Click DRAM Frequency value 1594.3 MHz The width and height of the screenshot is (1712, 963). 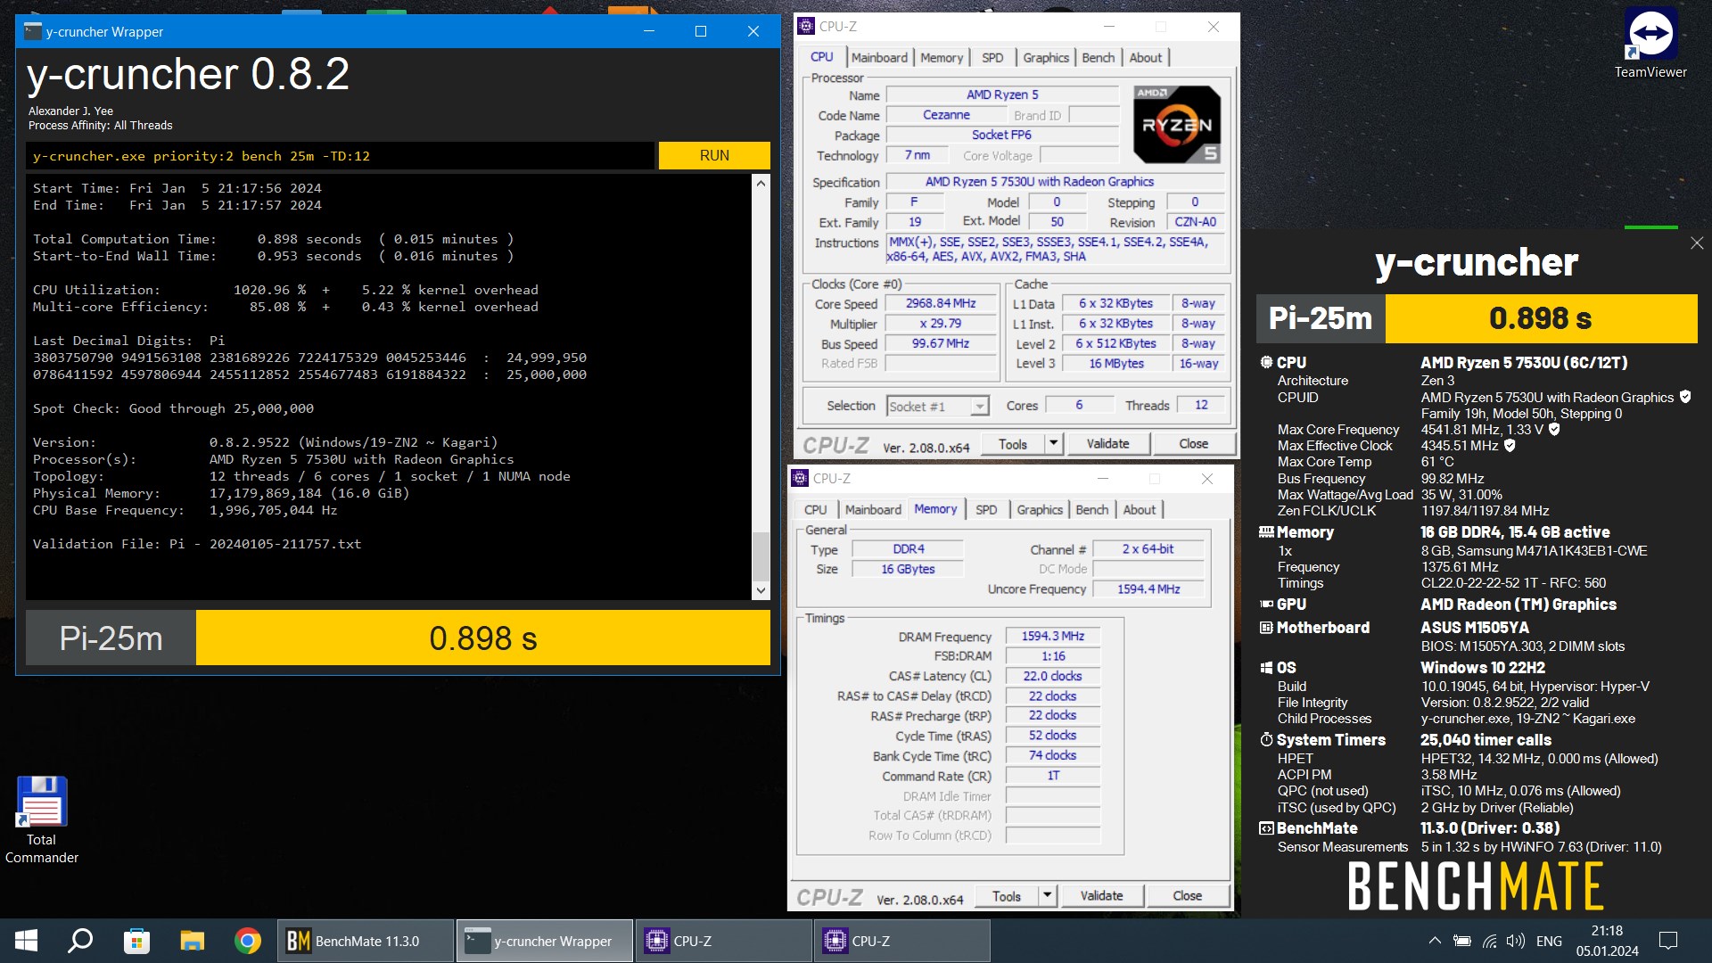(1053, 636)
